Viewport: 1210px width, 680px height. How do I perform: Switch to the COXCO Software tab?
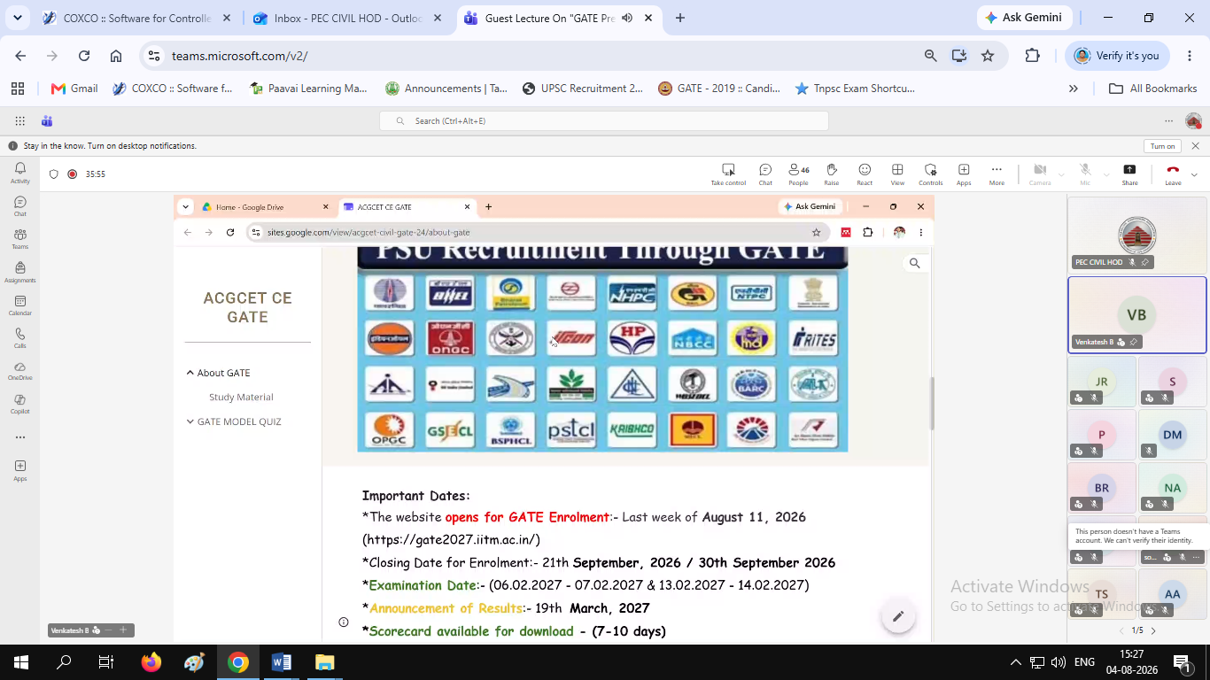click(138, 18)
